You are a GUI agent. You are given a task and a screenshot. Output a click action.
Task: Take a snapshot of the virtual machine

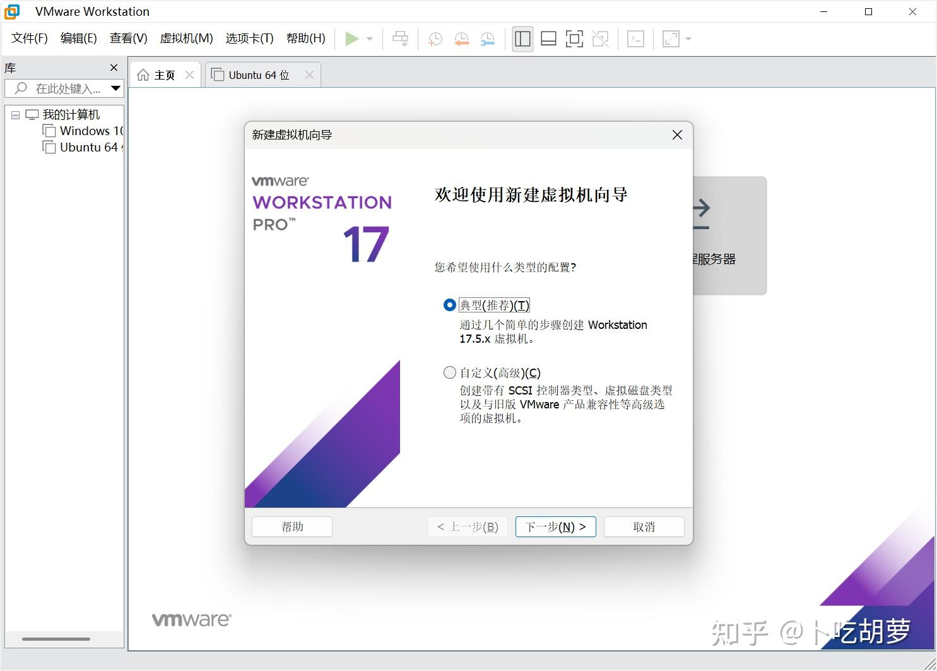click(434, 39)
